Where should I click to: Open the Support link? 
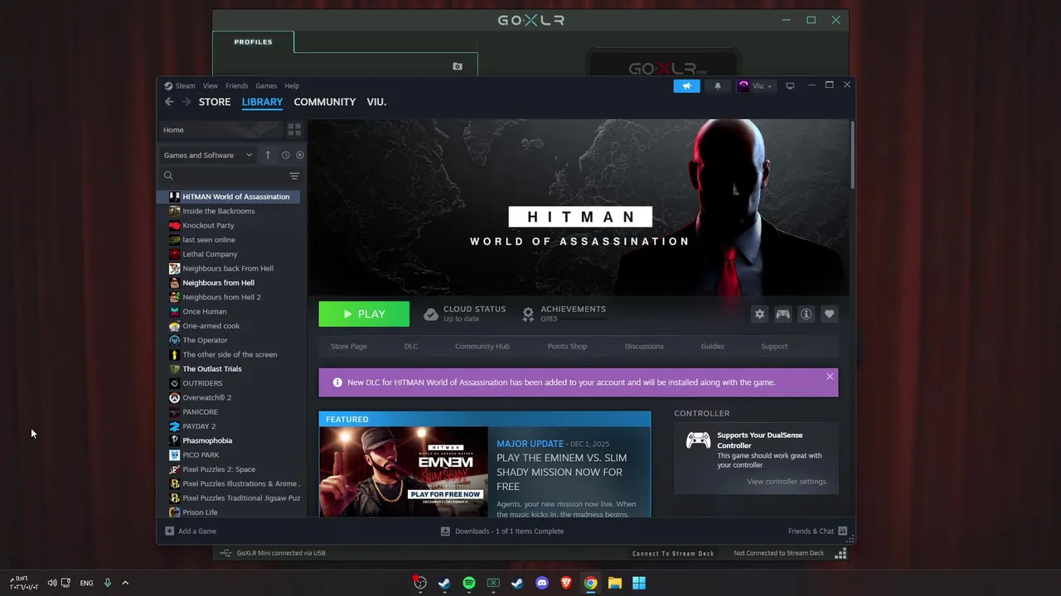coord(774,346)
